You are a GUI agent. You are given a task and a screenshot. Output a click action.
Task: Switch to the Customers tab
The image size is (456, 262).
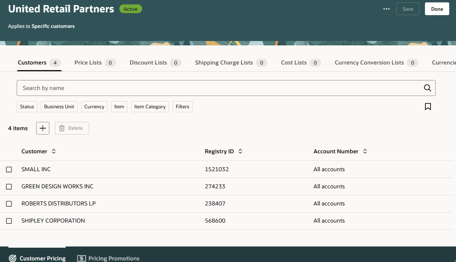[x=39, y=63]
